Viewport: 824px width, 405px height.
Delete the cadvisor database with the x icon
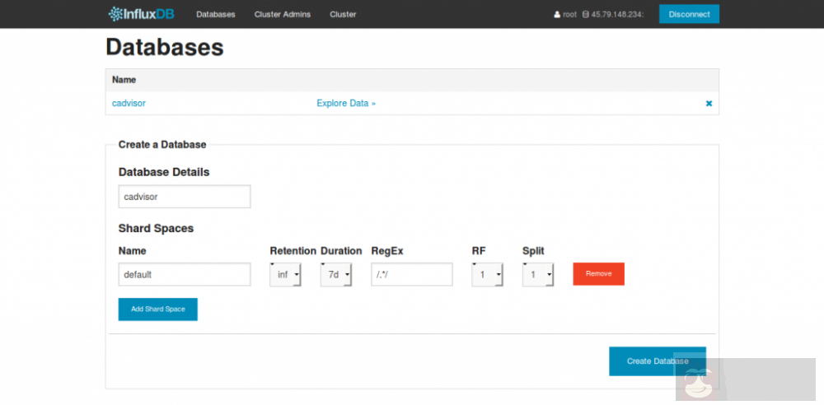[x=709, y=104]
